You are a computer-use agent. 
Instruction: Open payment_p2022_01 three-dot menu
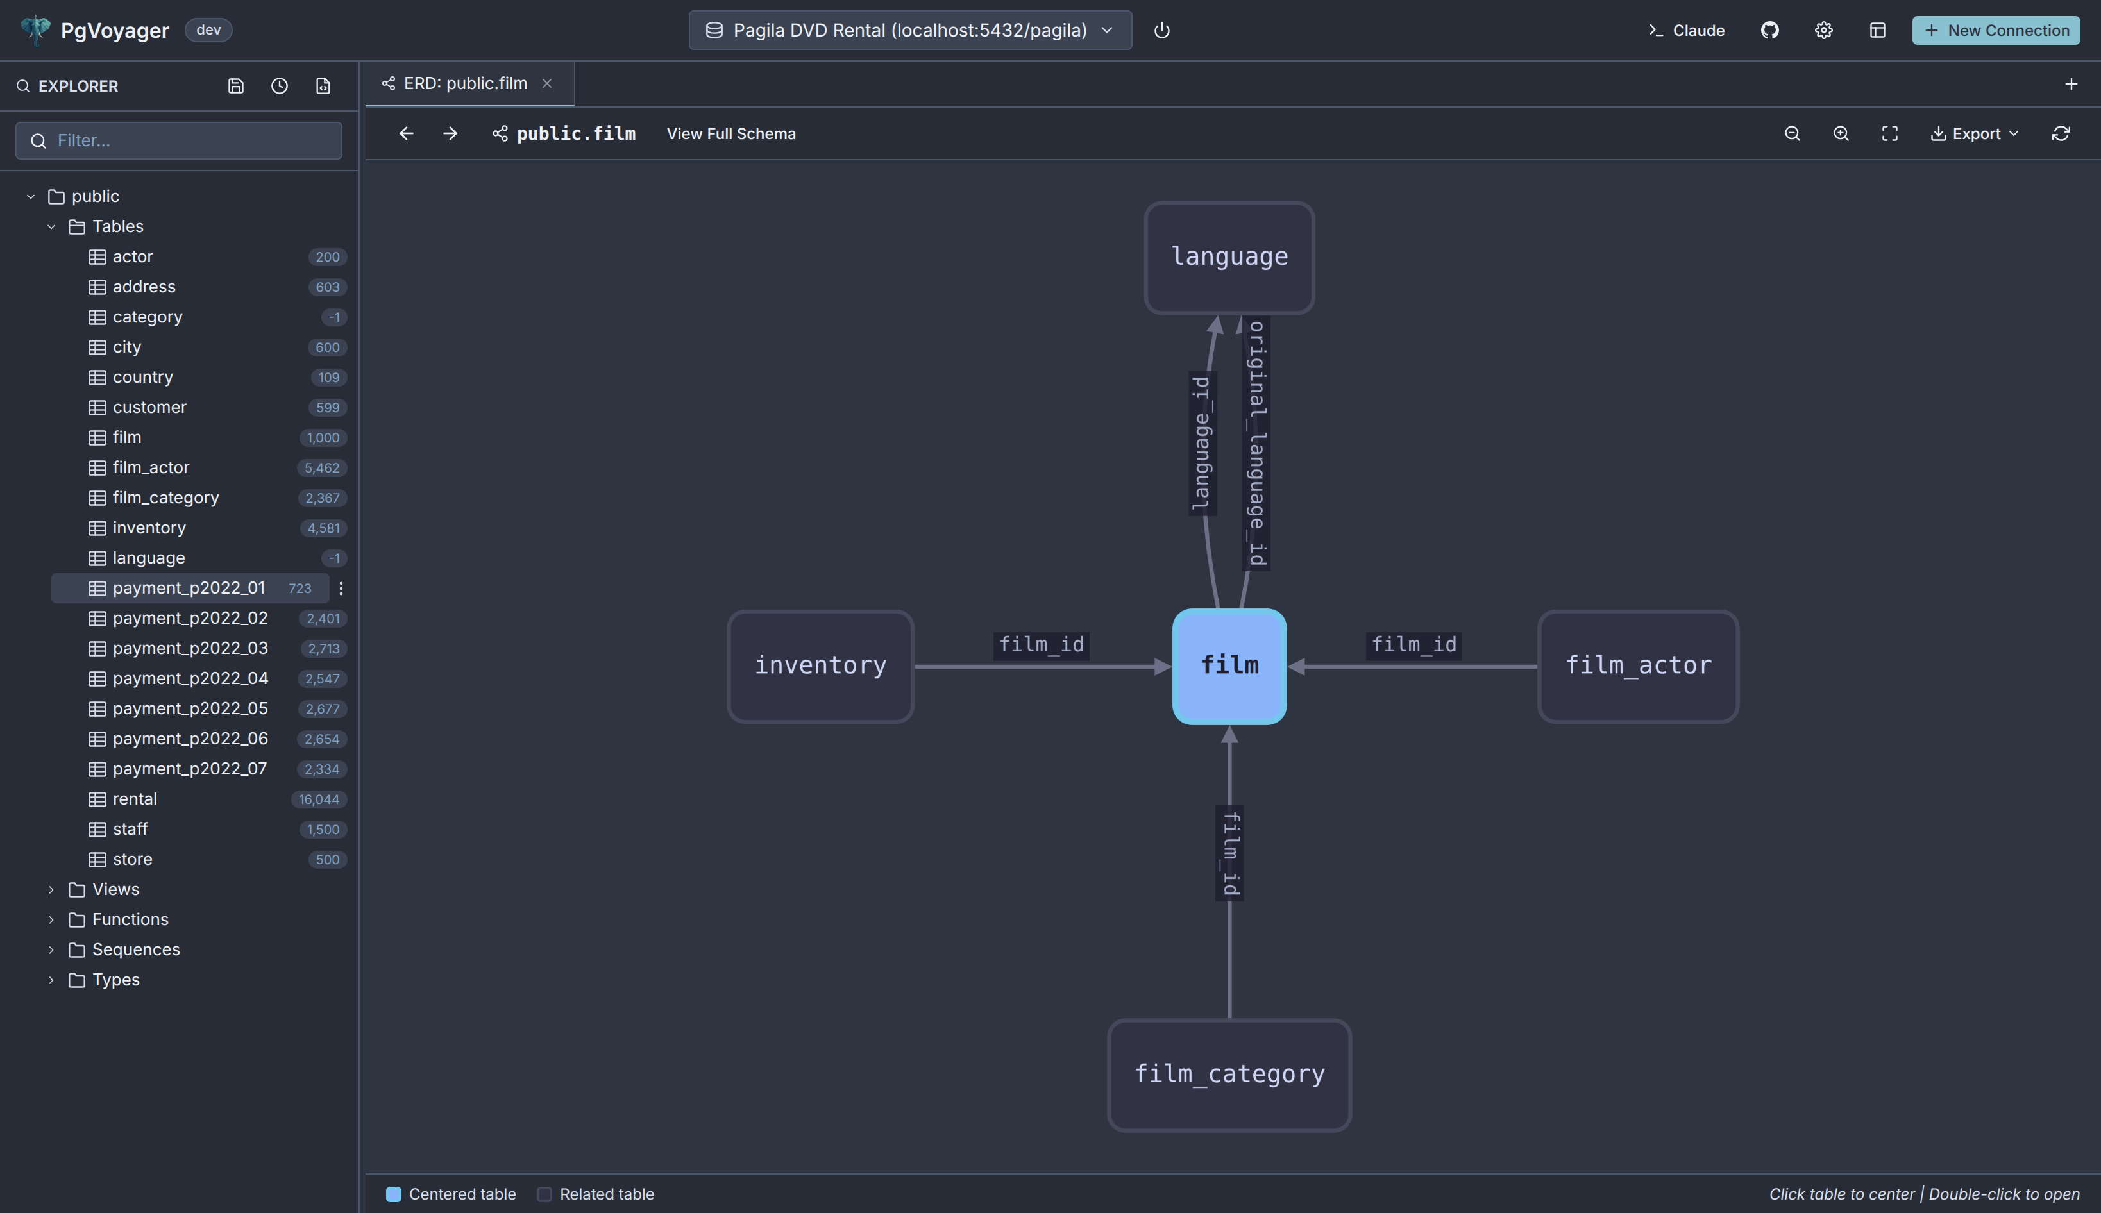[341, 588]
